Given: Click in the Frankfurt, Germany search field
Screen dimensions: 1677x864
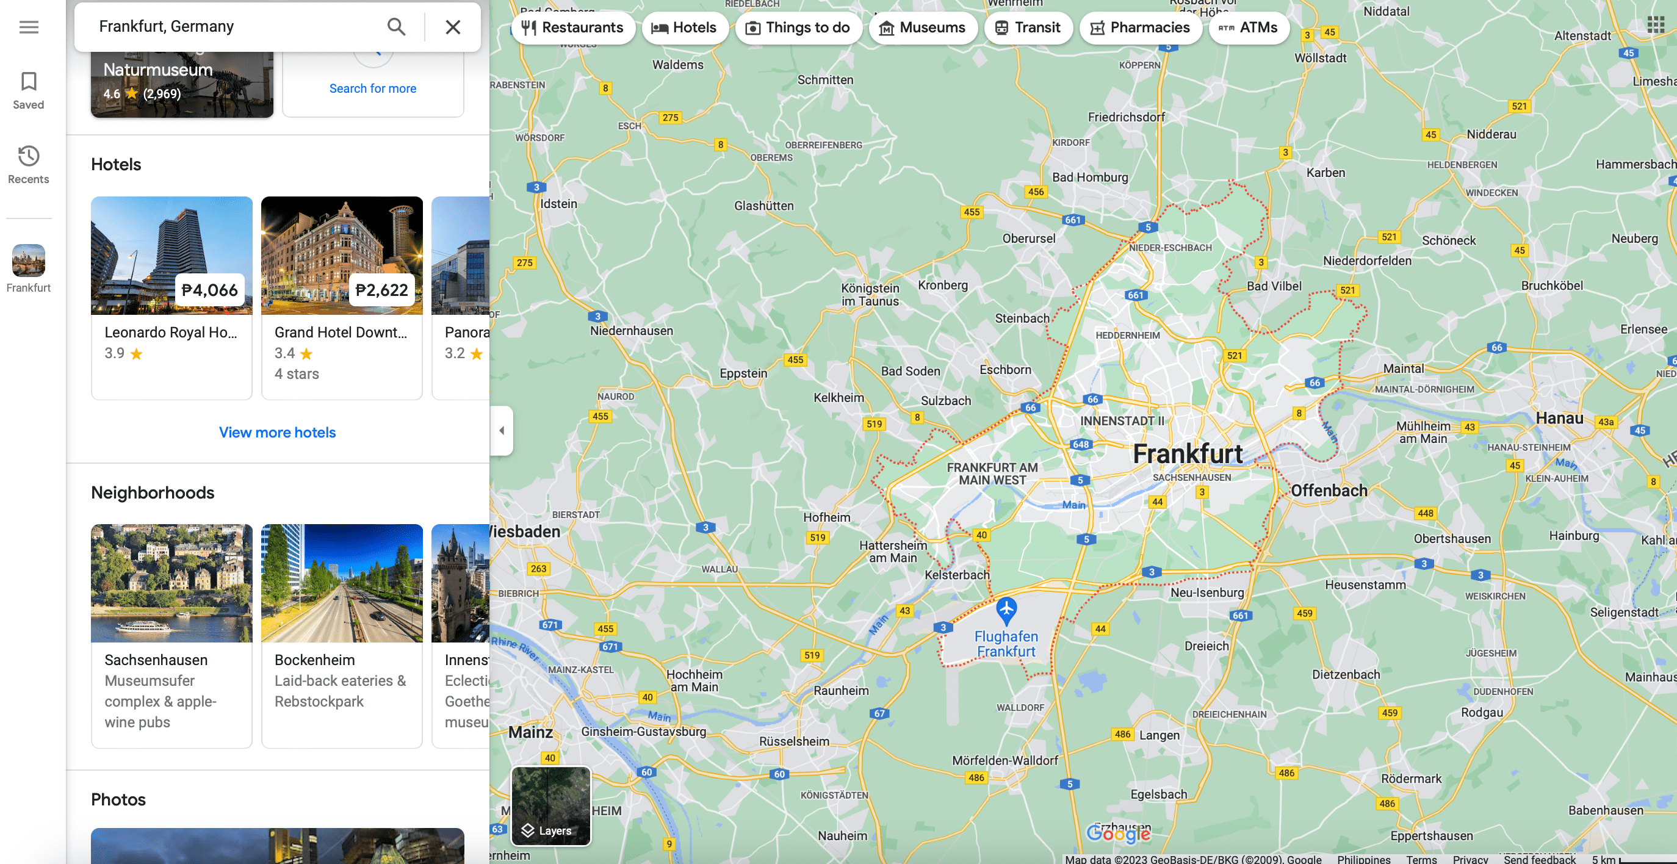Looking at the screenshot, I should pos(234,27).
